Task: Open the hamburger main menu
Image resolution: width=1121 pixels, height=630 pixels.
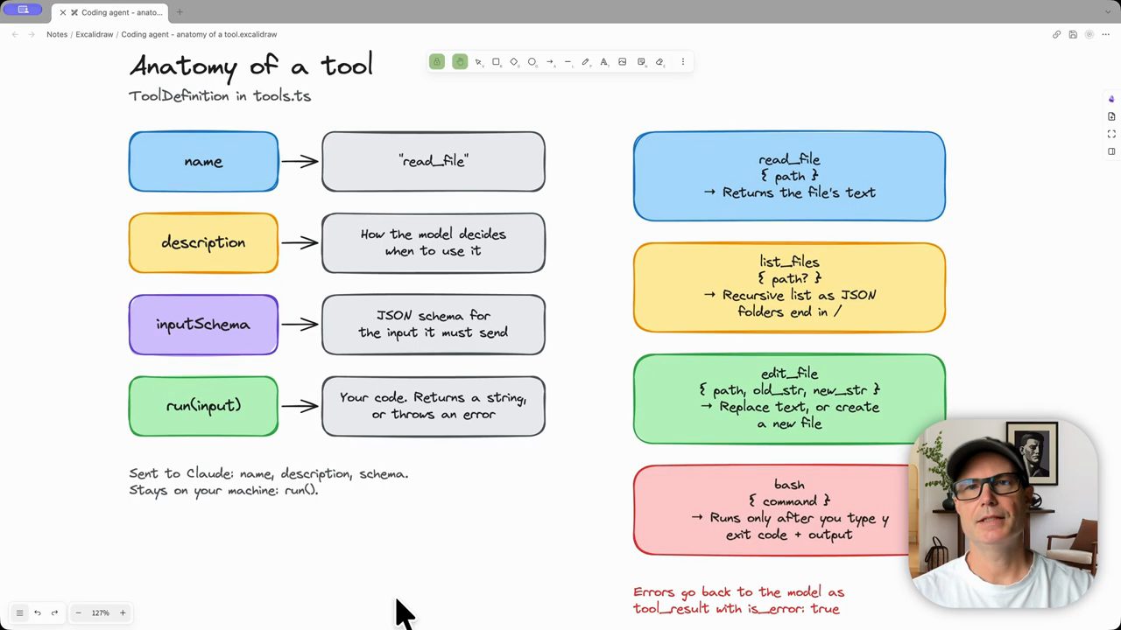Action: point(19,612)
